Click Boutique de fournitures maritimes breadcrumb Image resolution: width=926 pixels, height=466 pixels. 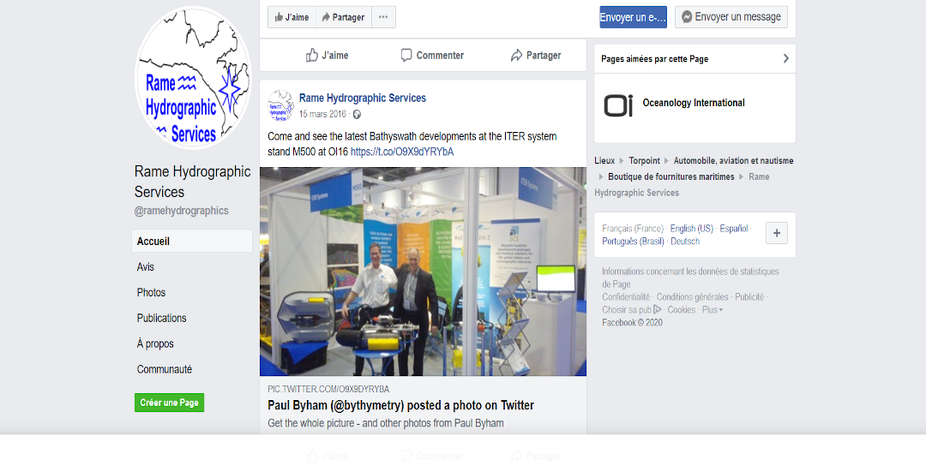670,176
